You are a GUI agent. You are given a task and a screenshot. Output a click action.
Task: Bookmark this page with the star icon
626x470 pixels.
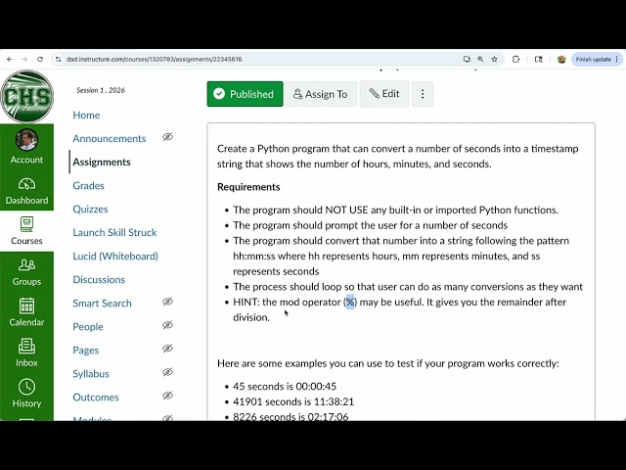tap(494, 59)
